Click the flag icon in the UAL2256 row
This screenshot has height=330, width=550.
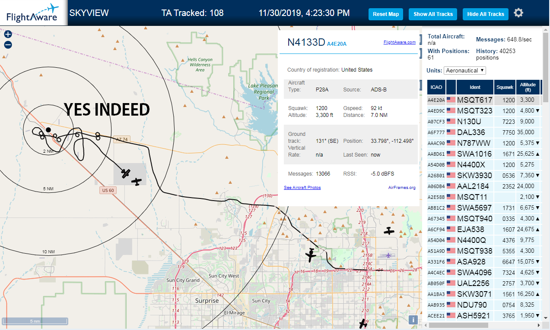point(451,283)
